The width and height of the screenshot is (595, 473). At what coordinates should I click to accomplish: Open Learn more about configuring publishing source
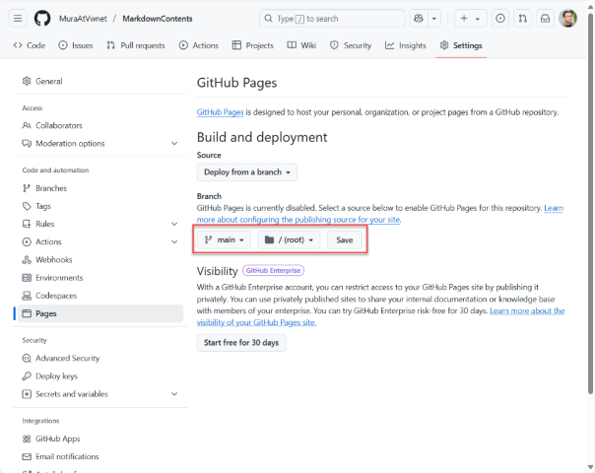[298, 220]
